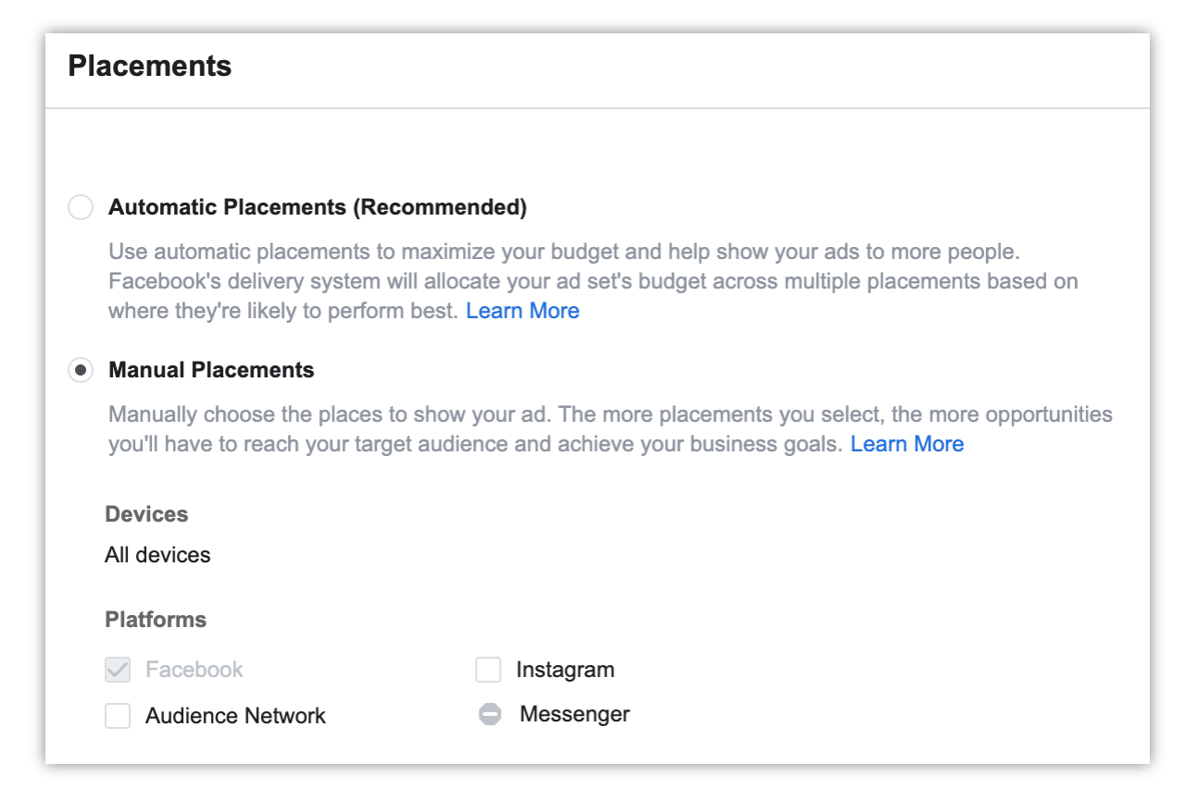Enable the Instagram platform checkbox
Image resolution: width=1198 pixels, height=801 pixels.
(488, 670)
